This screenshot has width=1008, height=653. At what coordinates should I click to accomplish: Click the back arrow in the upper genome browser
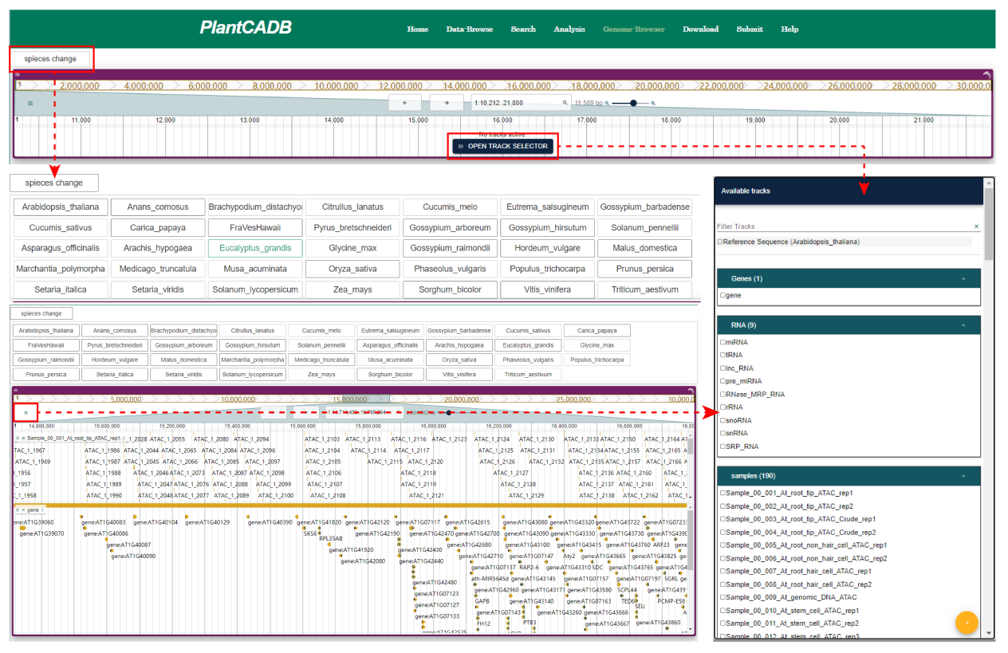[405, 103]
